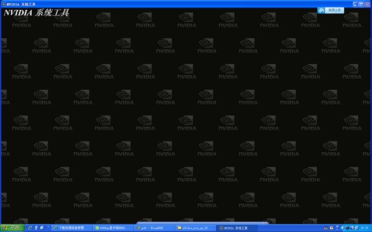The image size is (372, 232).
Task: Click the network computers tray icon
Action: pos(356,228)
